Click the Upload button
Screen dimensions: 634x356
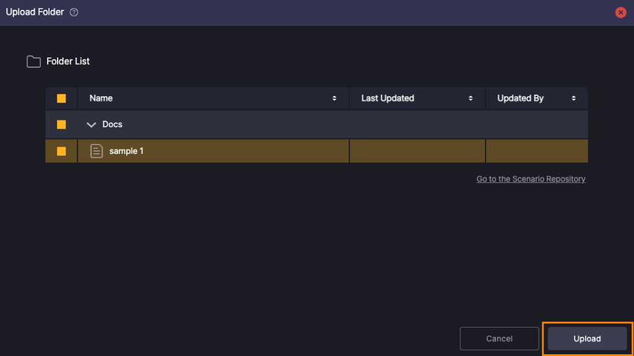coord(587,339)
